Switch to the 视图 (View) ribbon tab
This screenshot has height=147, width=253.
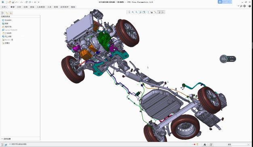pyautogui.click(x=56, y=7)
